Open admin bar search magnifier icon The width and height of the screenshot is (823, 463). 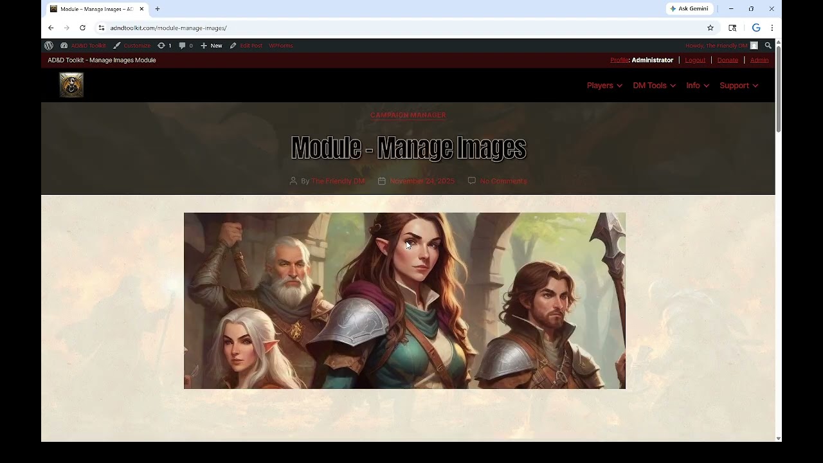click(x=768, y=46)
